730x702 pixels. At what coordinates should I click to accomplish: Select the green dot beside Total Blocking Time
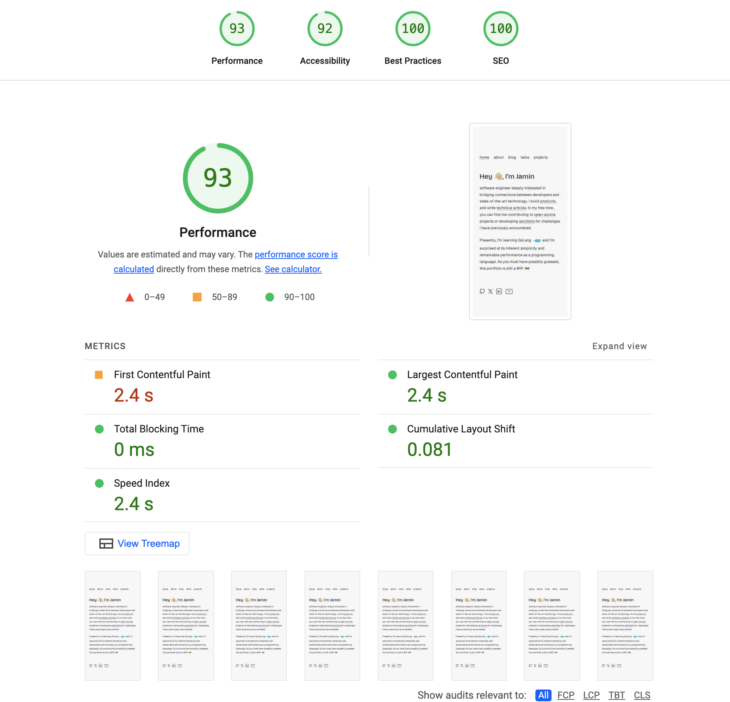pyautogui.click(x=99, y=429)
